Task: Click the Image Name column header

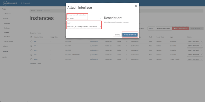Action: tap(54, 37)
